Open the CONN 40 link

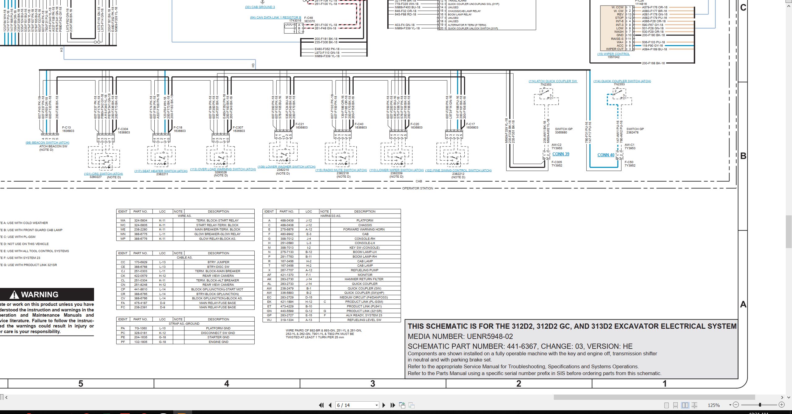(x=606, y=155)
